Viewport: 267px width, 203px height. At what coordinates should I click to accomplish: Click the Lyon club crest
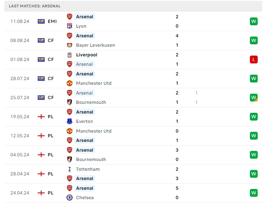(x=70, y=26)
